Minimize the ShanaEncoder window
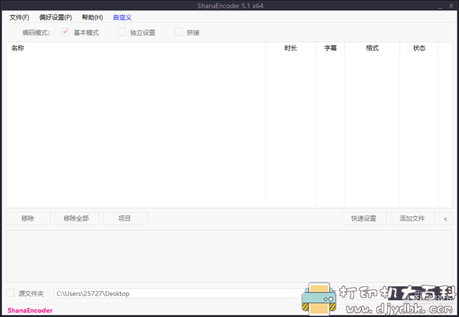This screenshot has height=317, width=459. coord(440,6)
